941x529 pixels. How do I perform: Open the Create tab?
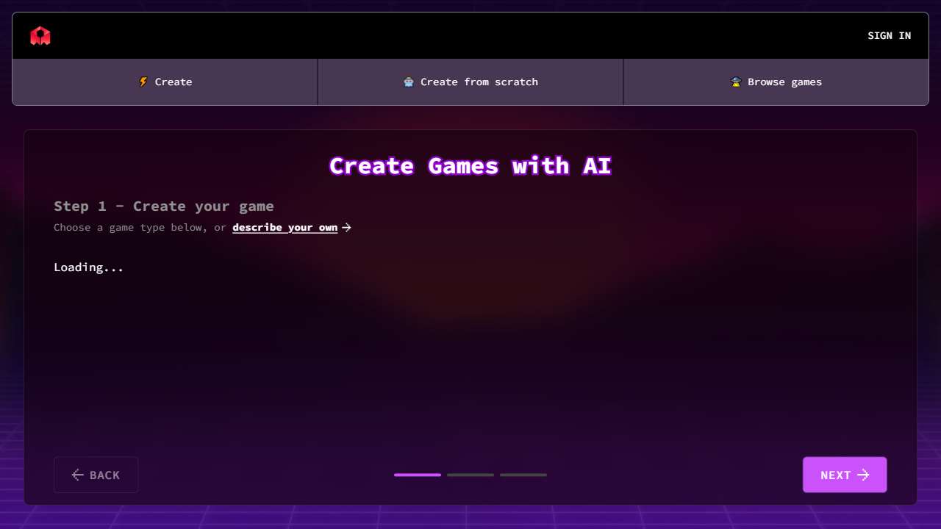165,82
